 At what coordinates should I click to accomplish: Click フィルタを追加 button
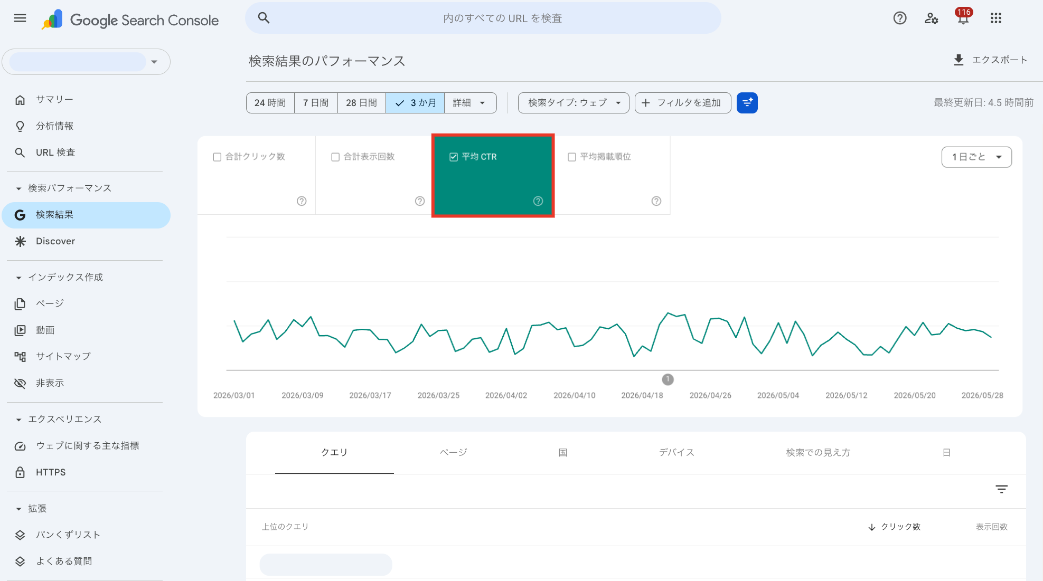coord(683,103)
